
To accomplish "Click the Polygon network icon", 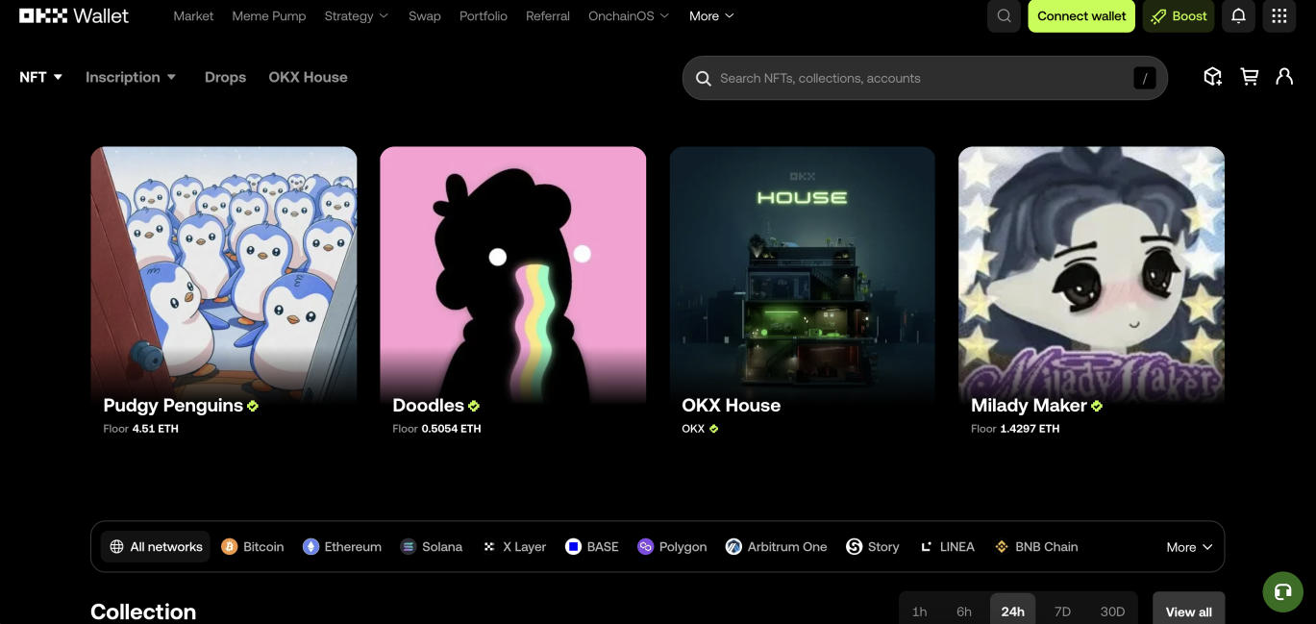I will [x=645, y=546].
